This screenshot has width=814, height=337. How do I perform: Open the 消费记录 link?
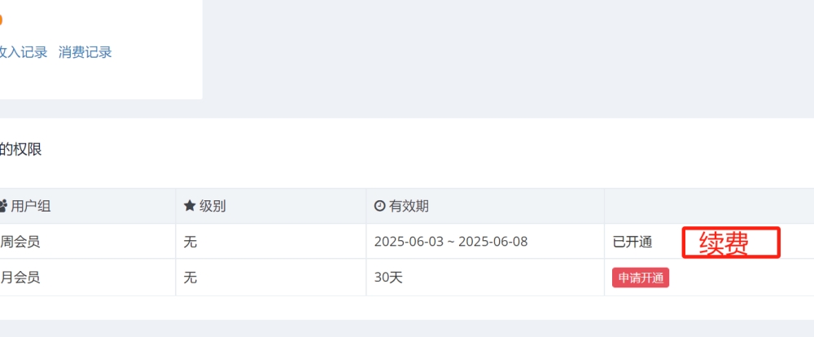pos(85,52)
